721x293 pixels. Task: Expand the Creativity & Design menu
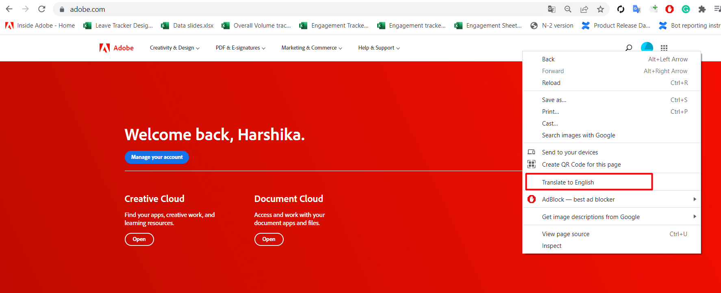(x=175, y=48)
